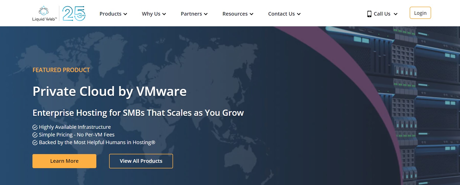
Task: Expand the chevron next to Resources
Action: [251, 14]
